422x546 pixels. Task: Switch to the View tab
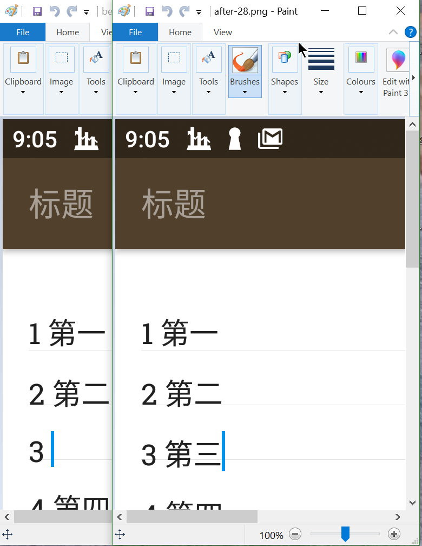coord(222,32)
